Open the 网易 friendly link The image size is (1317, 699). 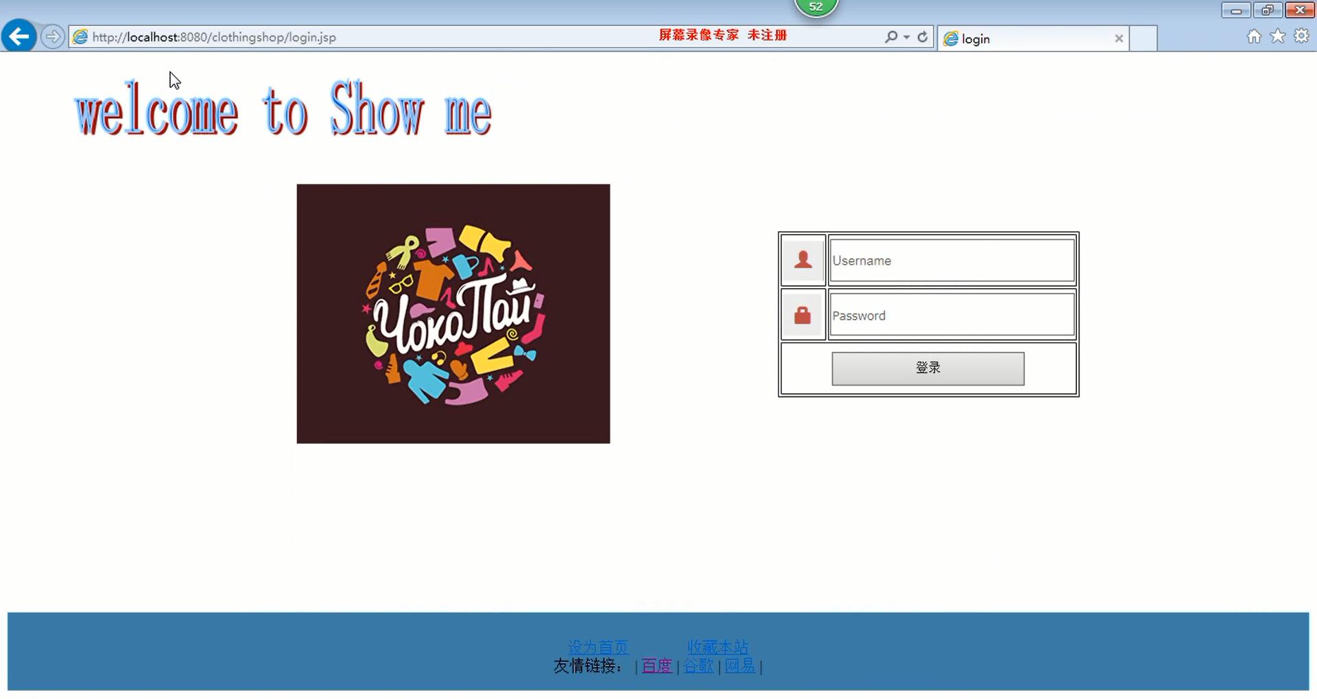point(740,665)
